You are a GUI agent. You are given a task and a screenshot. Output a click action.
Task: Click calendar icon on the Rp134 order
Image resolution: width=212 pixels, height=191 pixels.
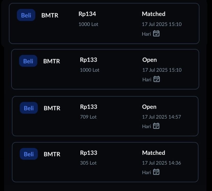coord(156,34)
